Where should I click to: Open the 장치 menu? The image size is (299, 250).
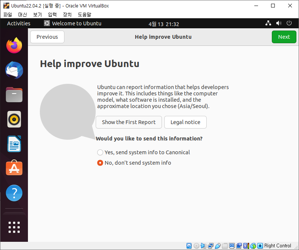(x=67, y=15)
